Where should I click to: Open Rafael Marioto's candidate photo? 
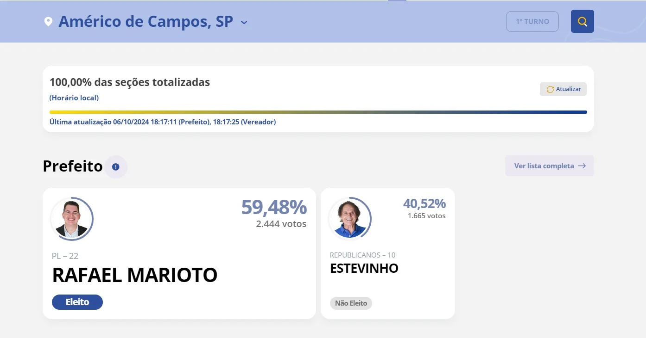pos(72,219)
